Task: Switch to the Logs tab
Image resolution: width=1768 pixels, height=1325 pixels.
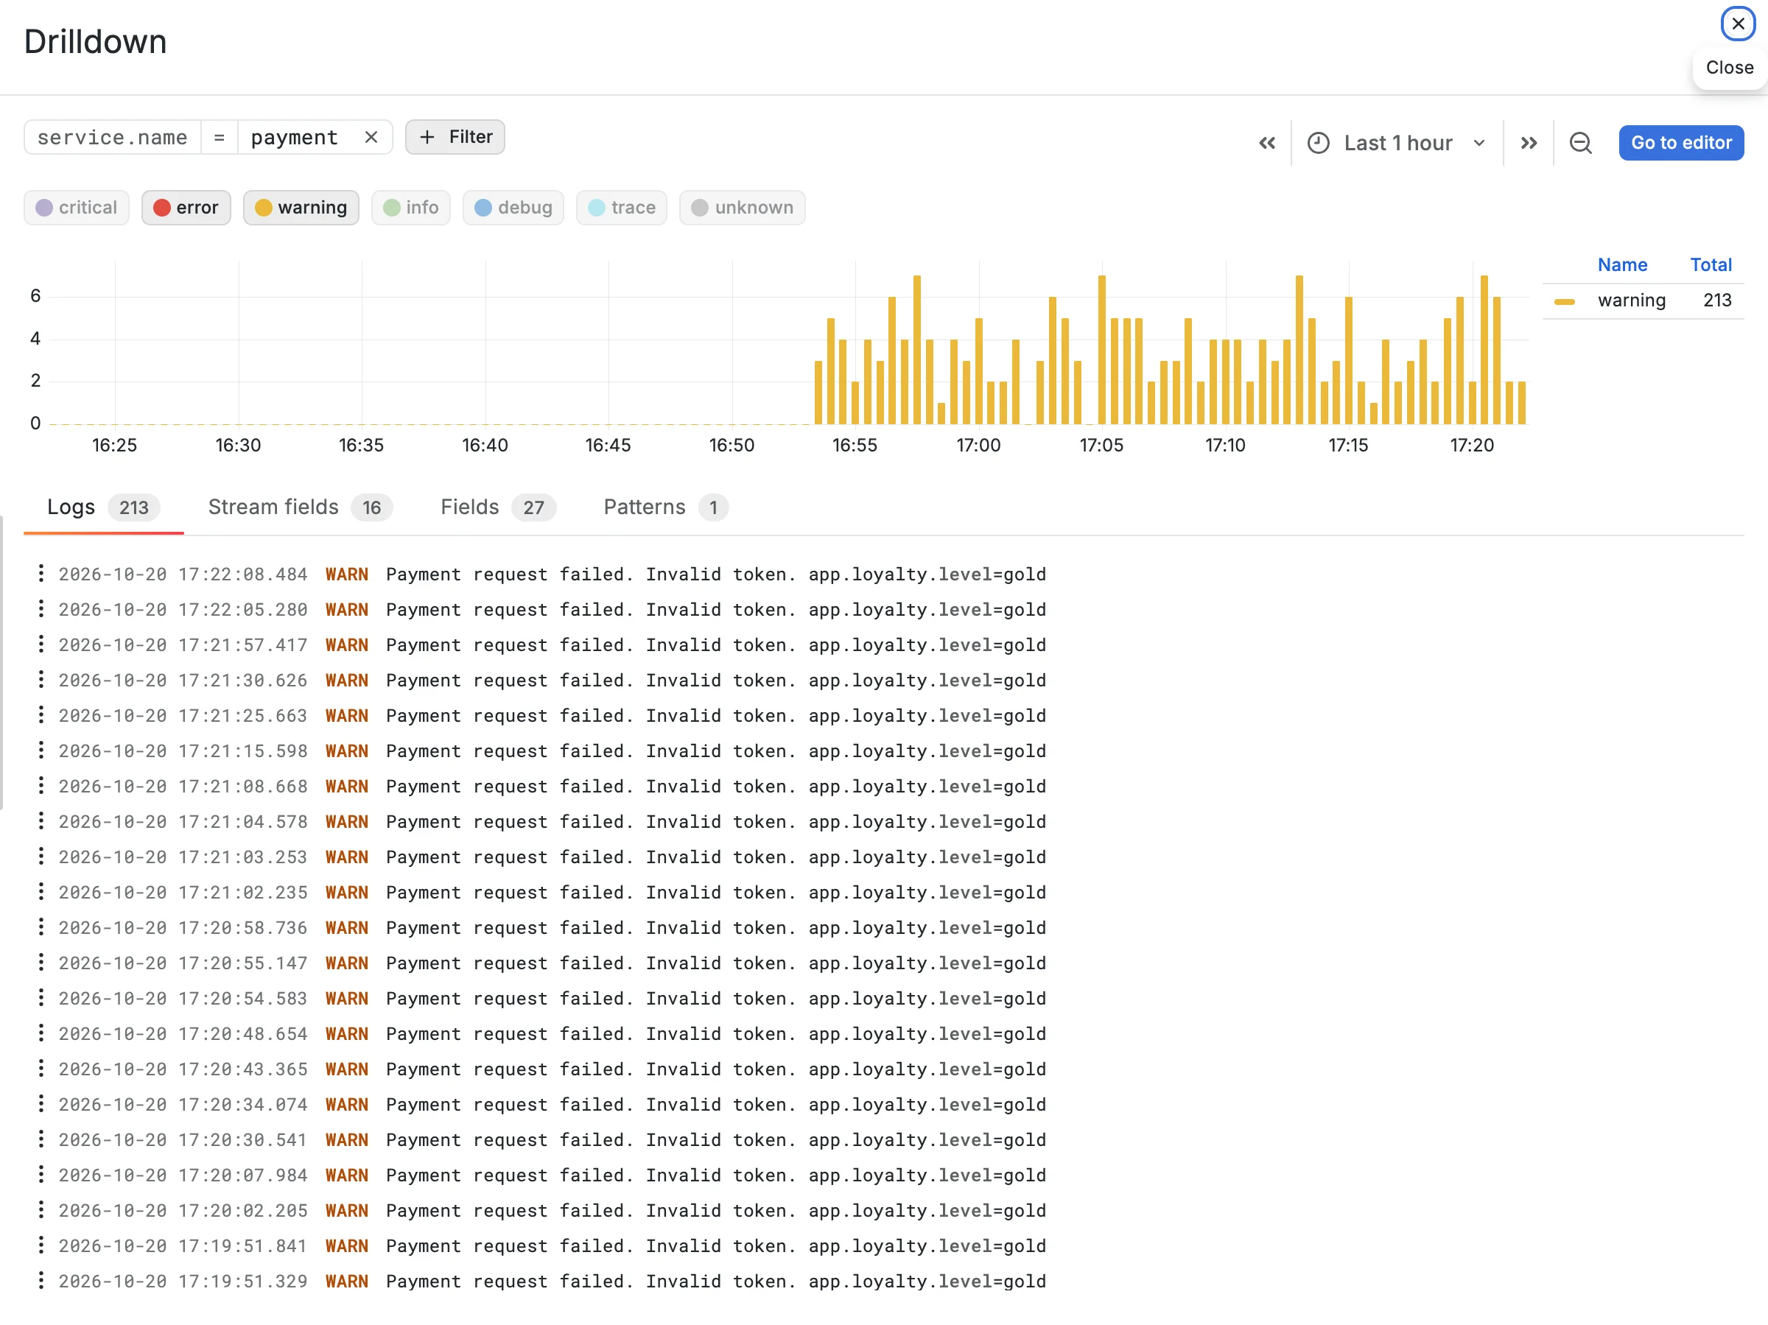Action: [104, 507]
